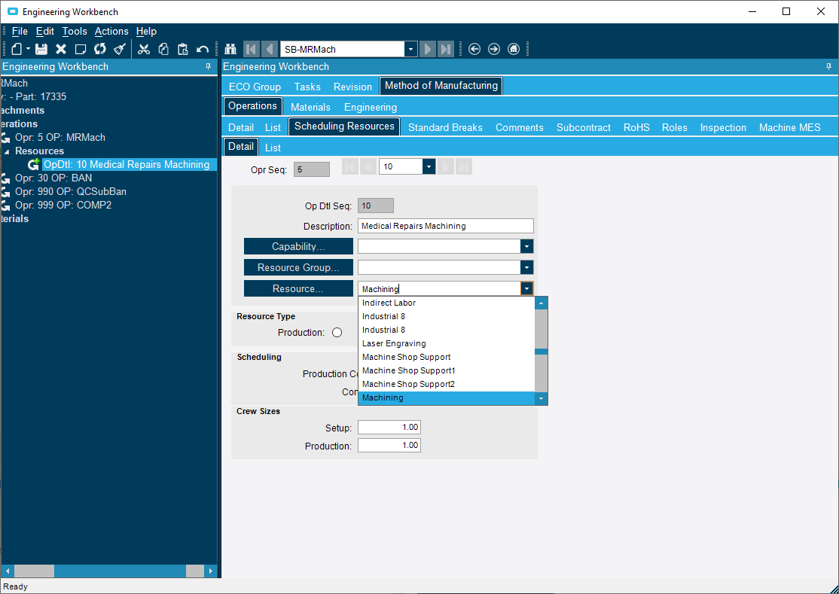Click the Undo arrow icon

tap(202, 49)
